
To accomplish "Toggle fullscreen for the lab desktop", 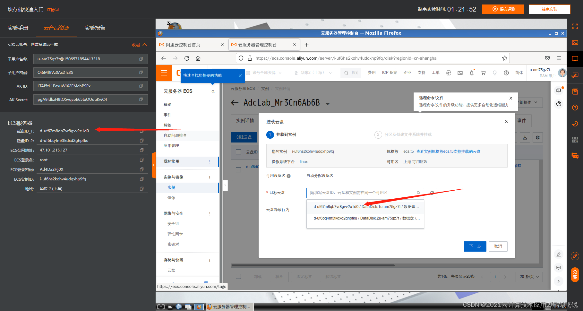I will click(x=575, y=26).
